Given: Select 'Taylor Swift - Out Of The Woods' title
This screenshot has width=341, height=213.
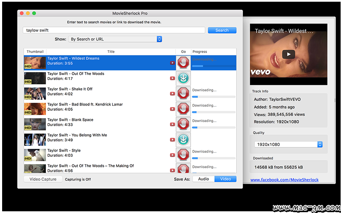Looking at the screenshot, I should click(x=76, y=74).
